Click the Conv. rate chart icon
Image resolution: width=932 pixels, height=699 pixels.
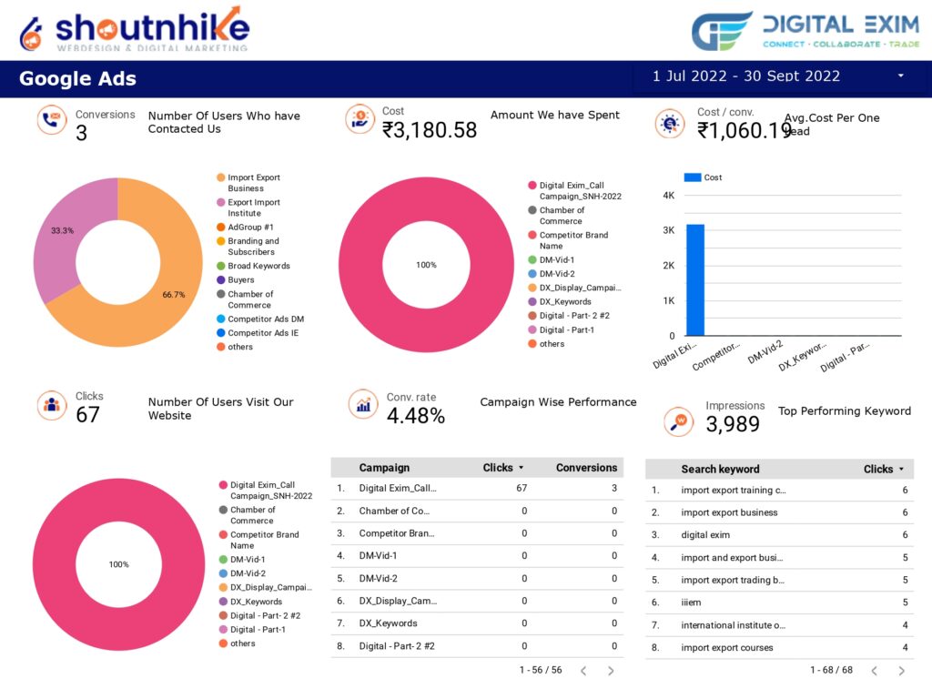click(x=363, y=404)
